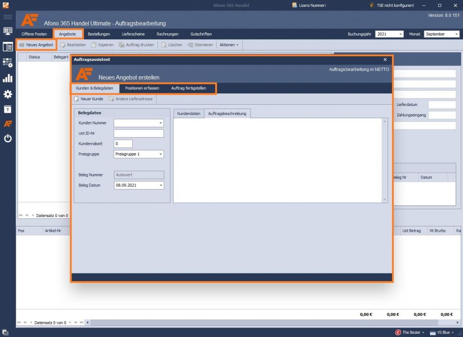
Task: Open the settings gear icon in sidebar
Action: point(8,94)
